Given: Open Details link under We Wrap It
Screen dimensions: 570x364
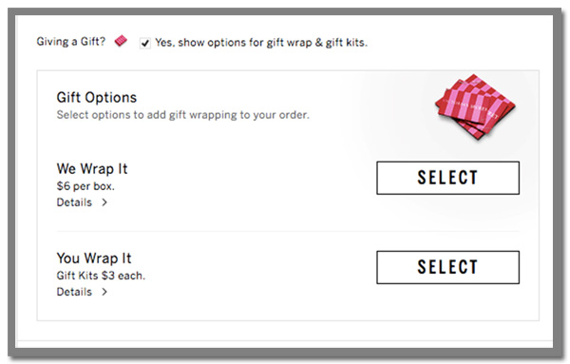Looking at the screenshot, I should point(74,202).
